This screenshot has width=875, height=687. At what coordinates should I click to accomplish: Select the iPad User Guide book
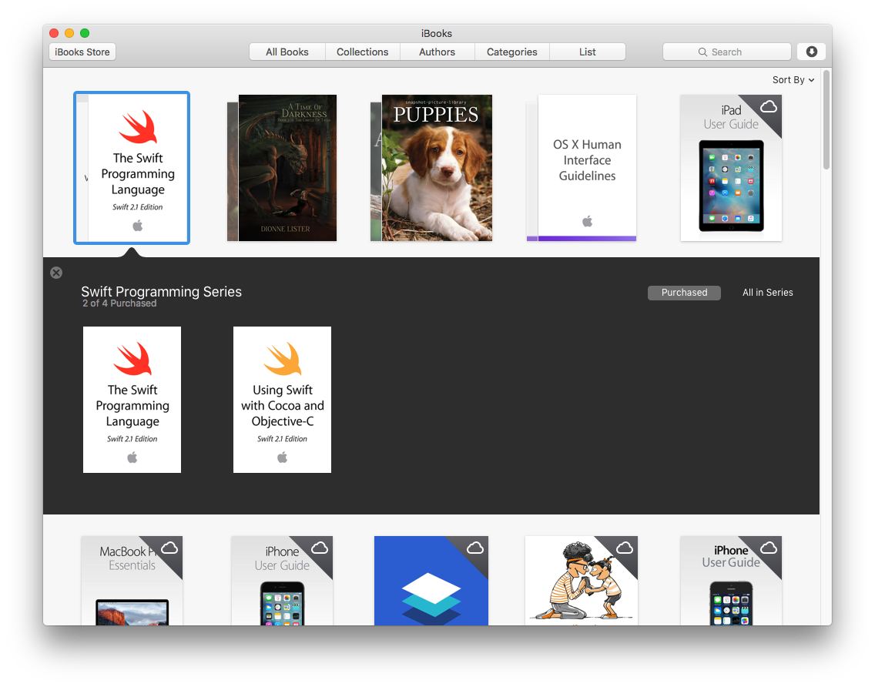pyautogui.click(x=731, y=168)
